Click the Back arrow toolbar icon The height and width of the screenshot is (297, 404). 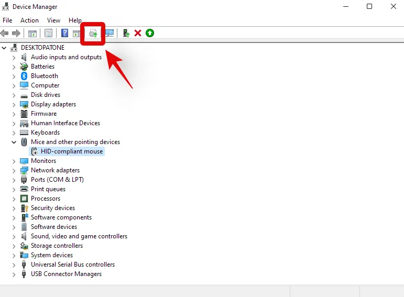click(x=5, y=33)
